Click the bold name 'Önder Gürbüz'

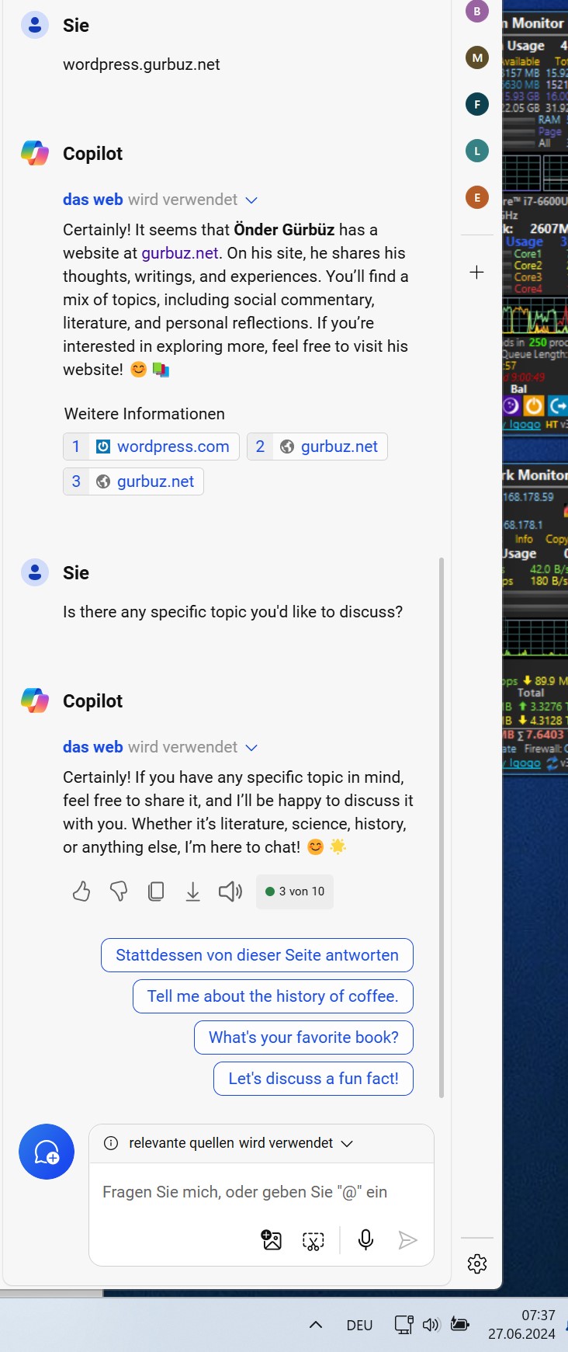[x=284, y=230]
